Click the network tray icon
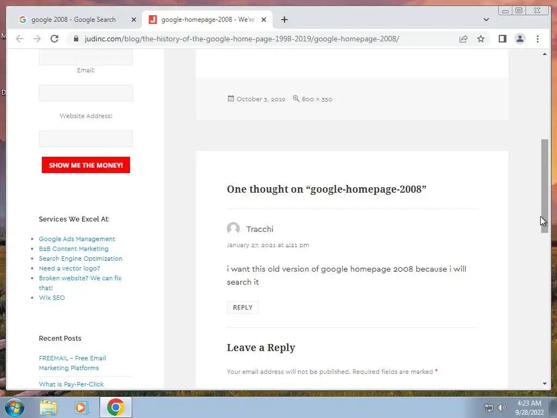This screenshot has width=557, height=418. click(x=489, y=408)
